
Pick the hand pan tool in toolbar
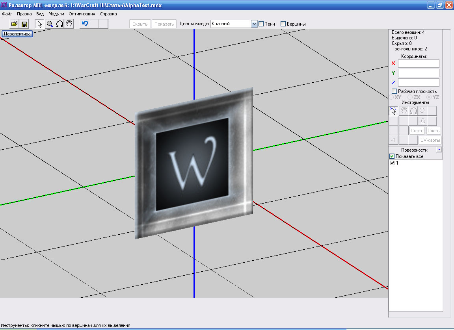pos(69,24)
